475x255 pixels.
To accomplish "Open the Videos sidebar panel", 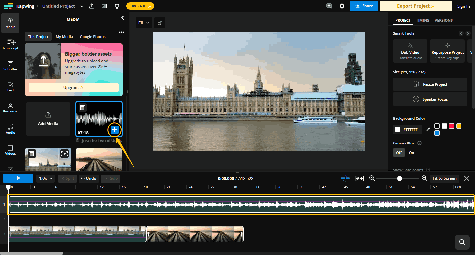I will point(10,150).
